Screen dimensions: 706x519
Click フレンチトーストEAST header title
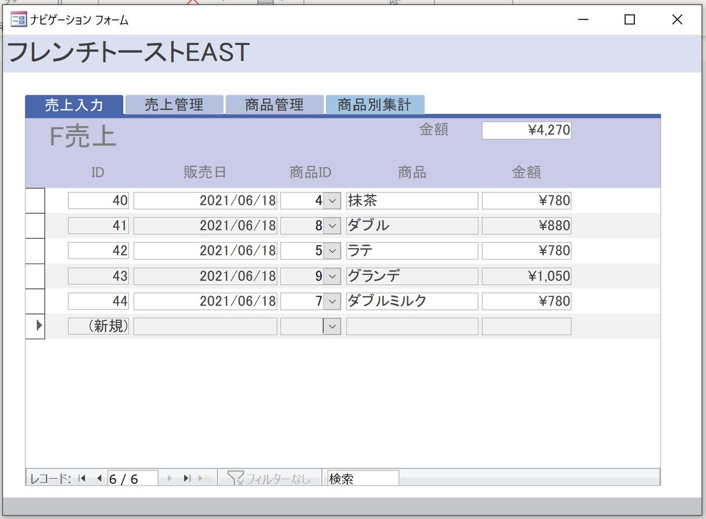click(128, 53)
